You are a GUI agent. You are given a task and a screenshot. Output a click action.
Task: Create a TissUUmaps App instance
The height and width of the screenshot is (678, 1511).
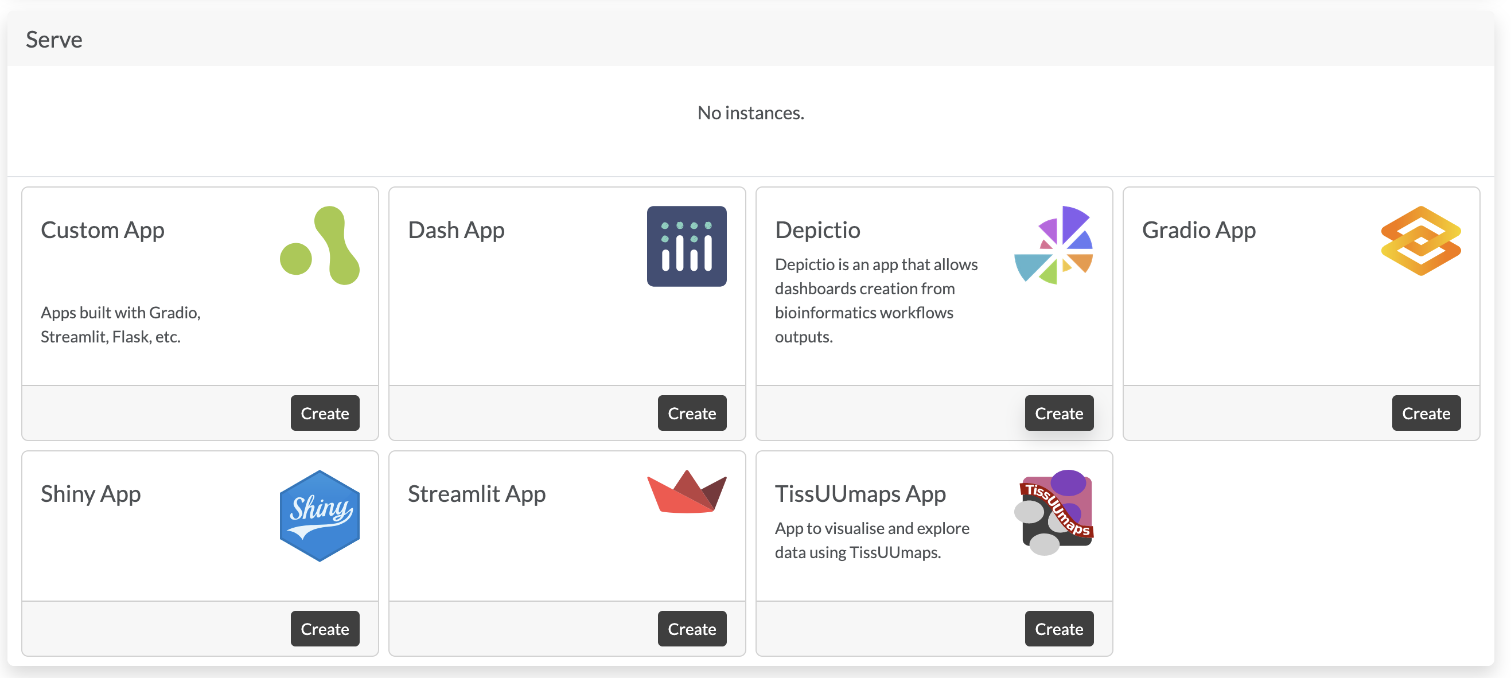[1059, 629]
